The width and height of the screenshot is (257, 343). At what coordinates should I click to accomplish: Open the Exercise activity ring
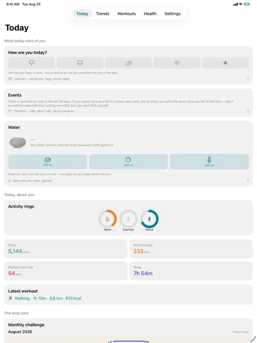pyautogui.click(x=128, y=219)
